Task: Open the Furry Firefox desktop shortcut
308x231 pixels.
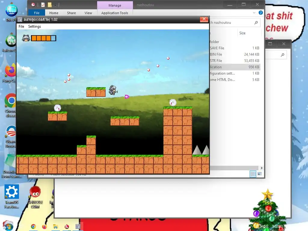Action: 10,73
